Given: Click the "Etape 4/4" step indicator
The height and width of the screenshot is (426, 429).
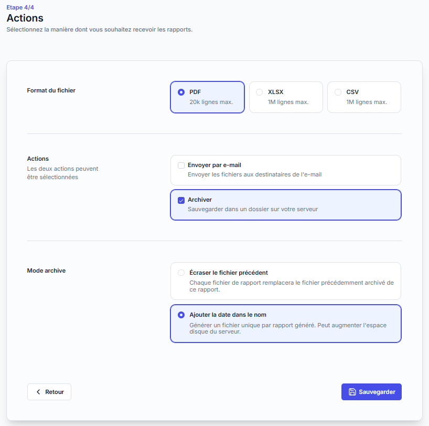Looking at the screenshot, I should (x=20, y=7).
